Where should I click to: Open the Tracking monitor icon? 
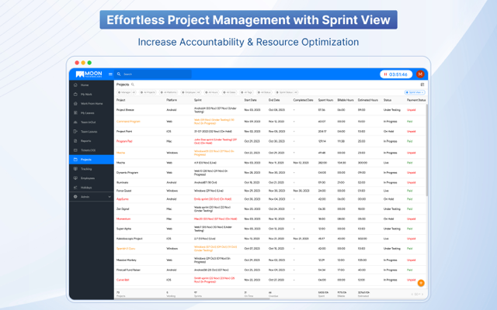(75, 169)
